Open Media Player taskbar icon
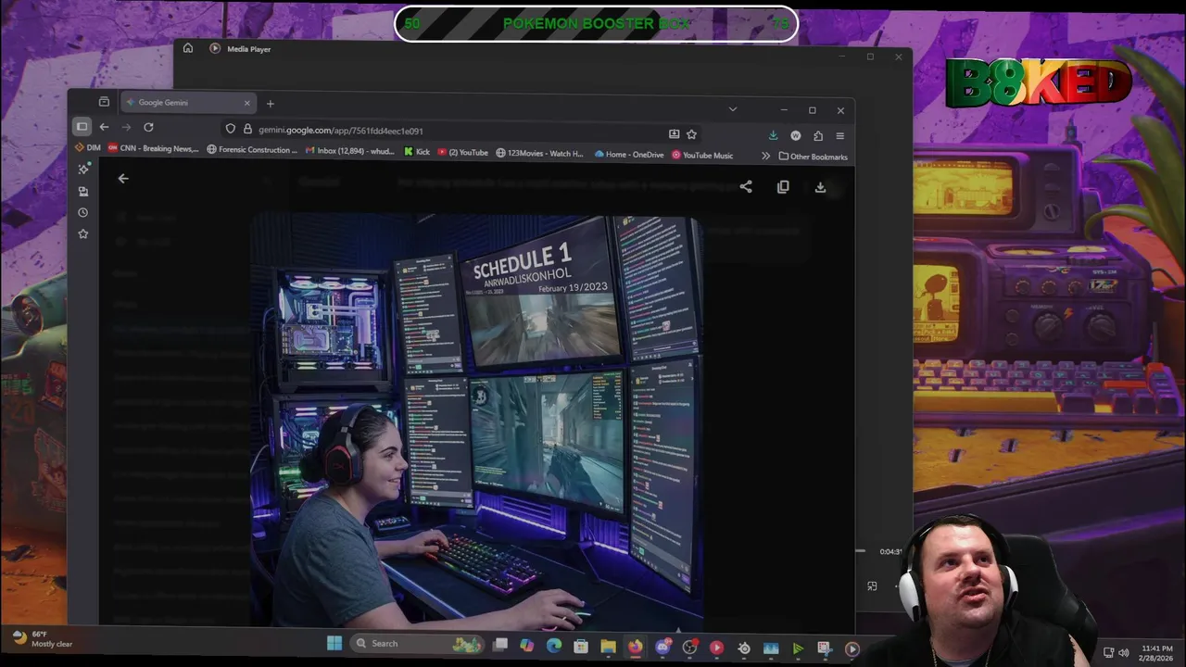Viewport: 1186px width, 667px height. 852,649
